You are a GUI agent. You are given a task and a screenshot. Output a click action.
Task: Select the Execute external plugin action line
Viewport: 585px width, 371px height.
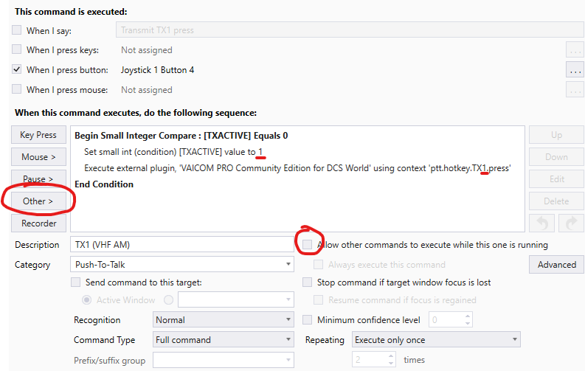(297, 168)
